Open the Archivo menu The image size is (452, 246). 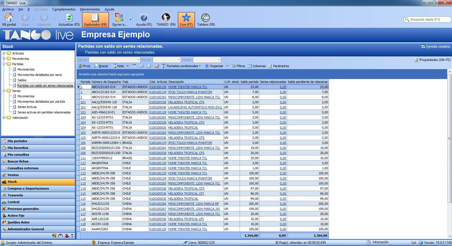[x=8, y=9]
